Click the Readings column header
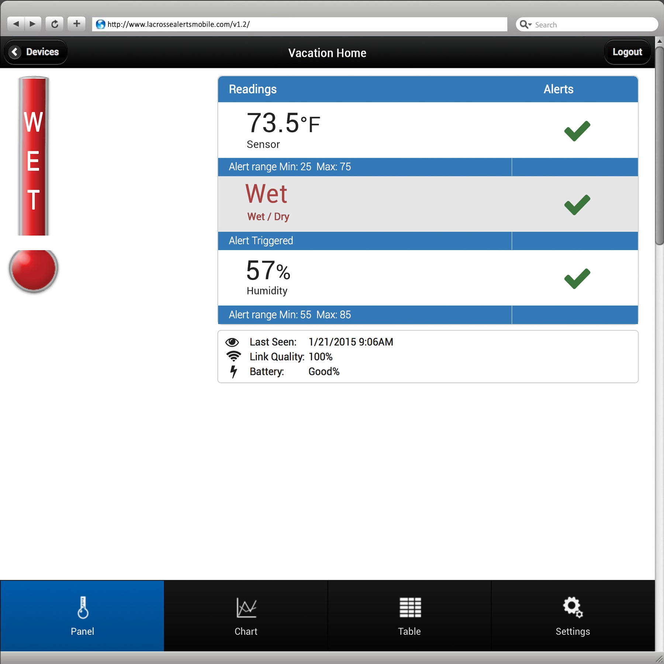Screen dimensions: 664x664 click(x=253, y=89)
